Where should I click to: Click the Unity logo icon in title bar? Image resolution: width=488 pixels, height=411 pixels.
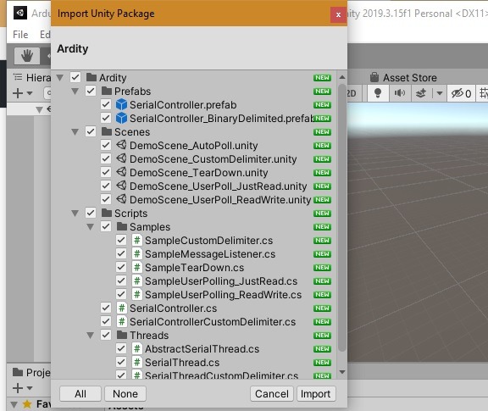(20, 13)
